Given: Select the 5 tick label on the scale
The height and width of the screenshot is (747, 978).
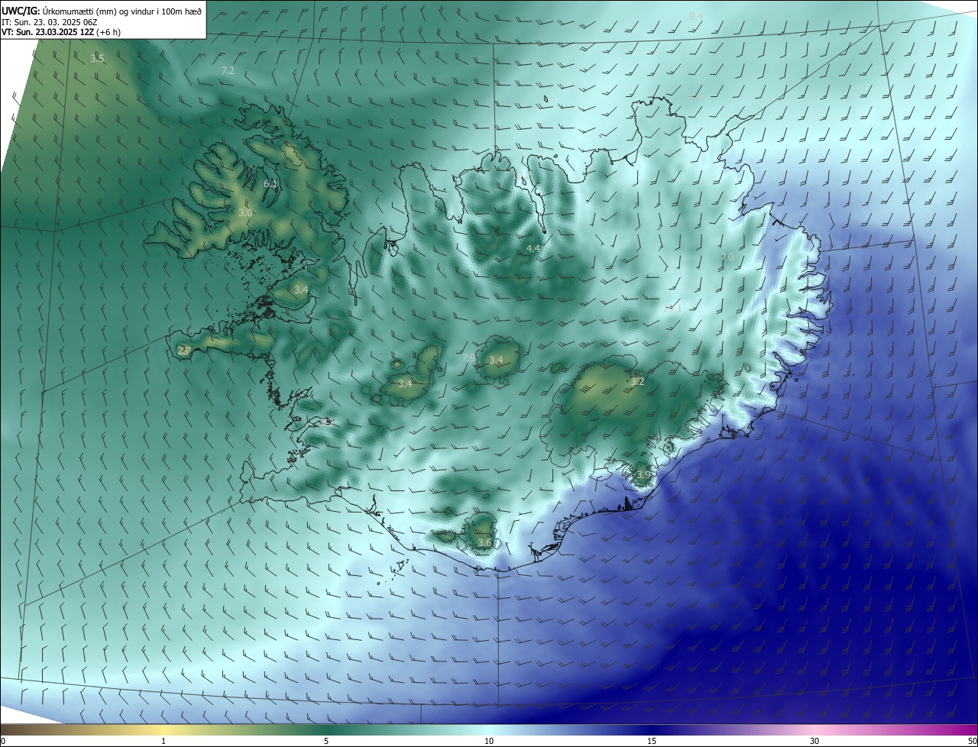Looking at the screenshot, I should (x=326, y=742).
